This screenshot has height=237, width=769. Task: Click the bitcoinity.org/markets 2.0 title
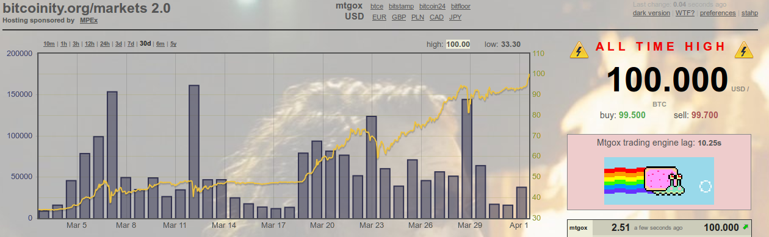pyautogui.click(x=87, y=8)
